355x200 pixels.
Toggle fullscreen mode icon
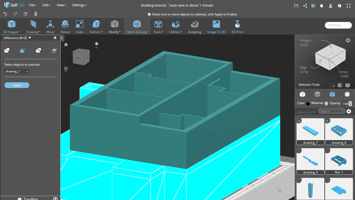click(349, 5)
